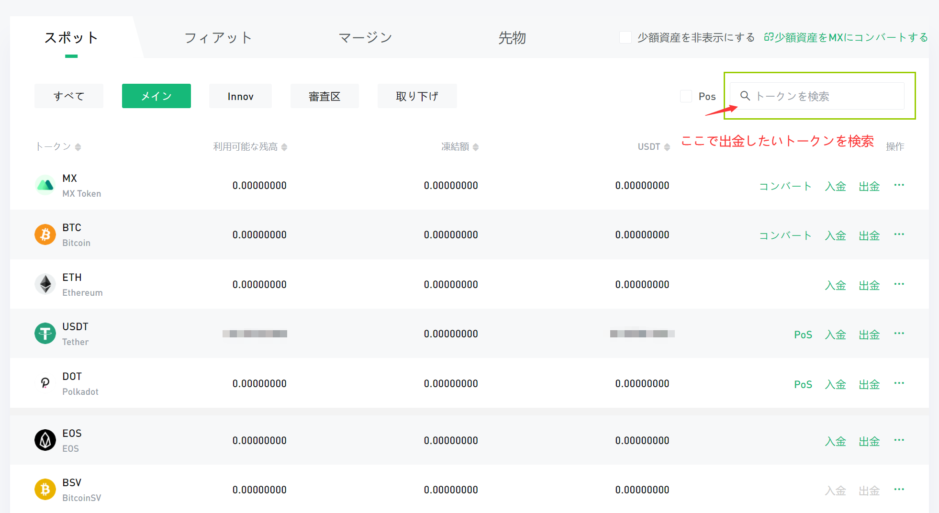This screenshot has width=939, height=513.
Task: Select the すべて filter
Action: tap(69, 96)
